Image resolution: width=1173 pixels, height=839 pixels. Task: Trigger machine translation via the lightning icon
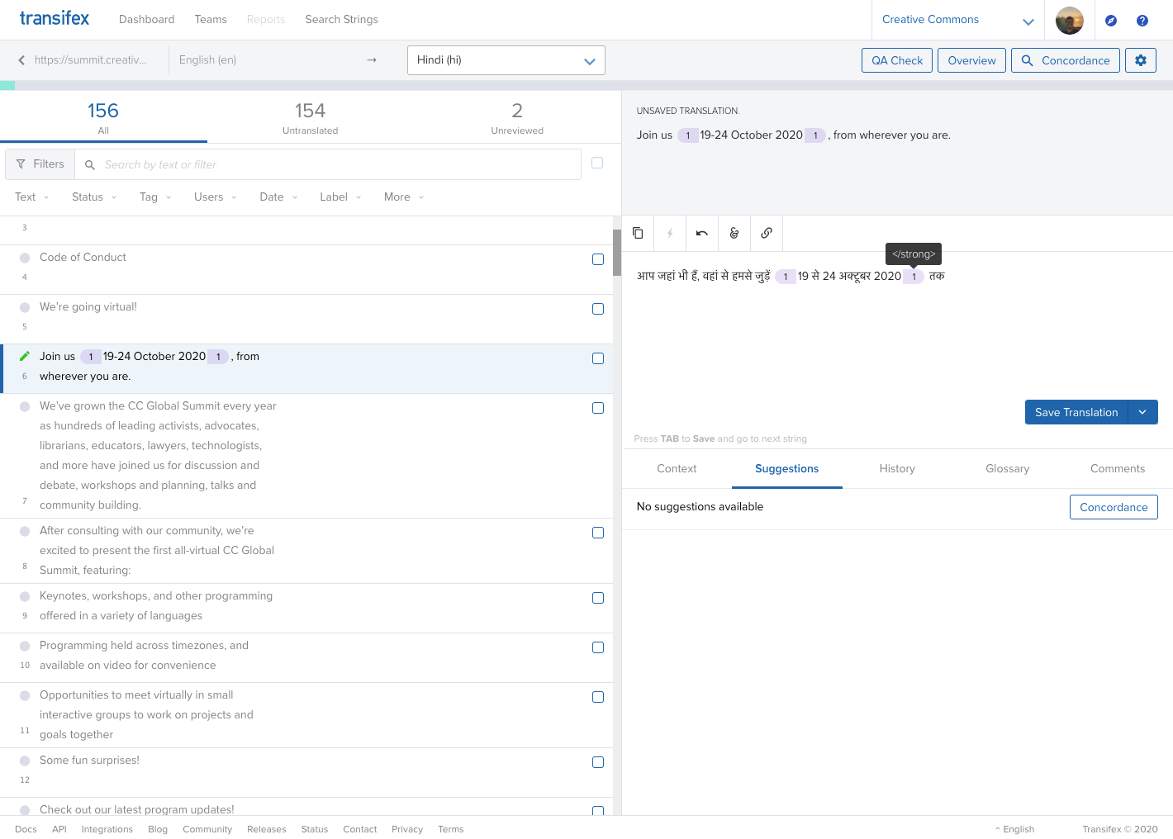669,233
